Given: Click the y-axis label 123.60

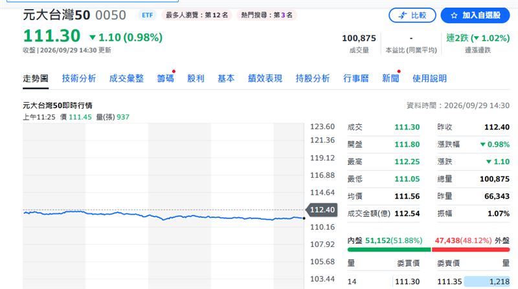Looking at the screenshot, I should tap(322, 127).
